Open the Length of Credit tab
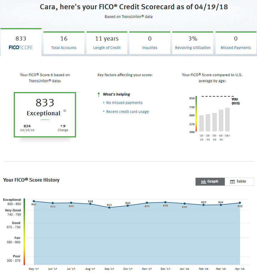 [107, 43]
